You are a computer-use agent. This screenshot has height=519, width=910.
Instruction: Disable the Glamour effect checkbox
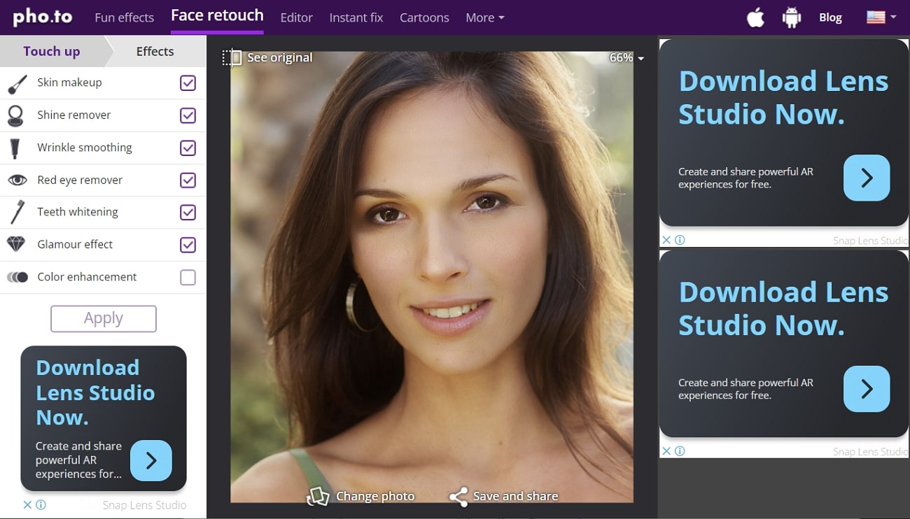[x=188, y=245]
